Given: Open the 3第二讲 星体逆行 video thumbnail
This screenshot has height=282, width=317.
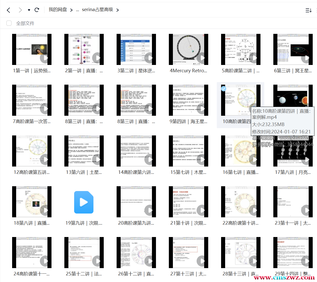Looking at the screenshot, I should (x=136, y=50).
